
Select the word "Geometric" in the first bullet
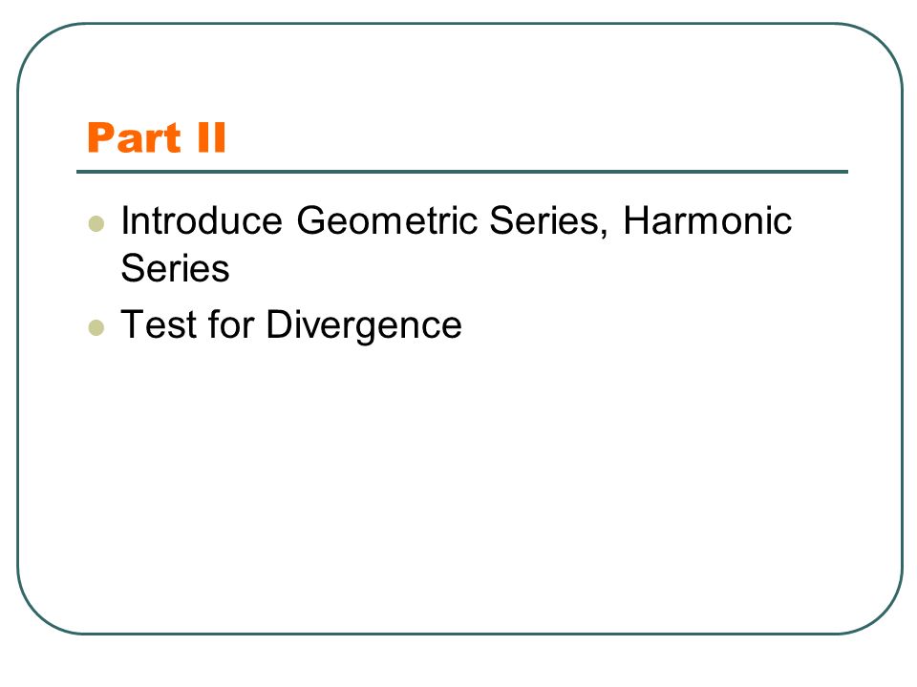pyautogui.click(x=387, y=220)
